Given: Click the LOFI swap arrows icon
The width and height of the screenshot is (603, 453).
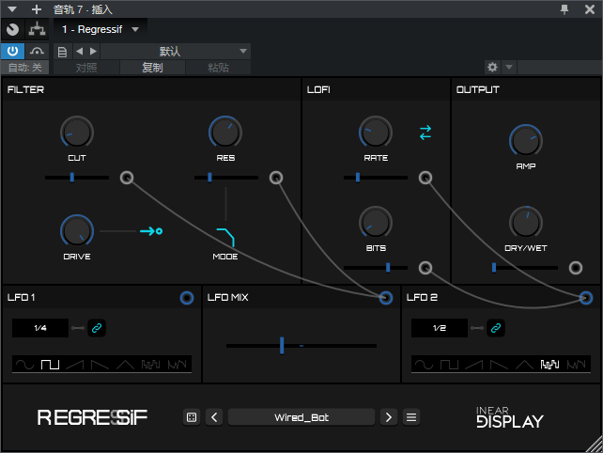Looking at the screenshot, I should (425, 132).
